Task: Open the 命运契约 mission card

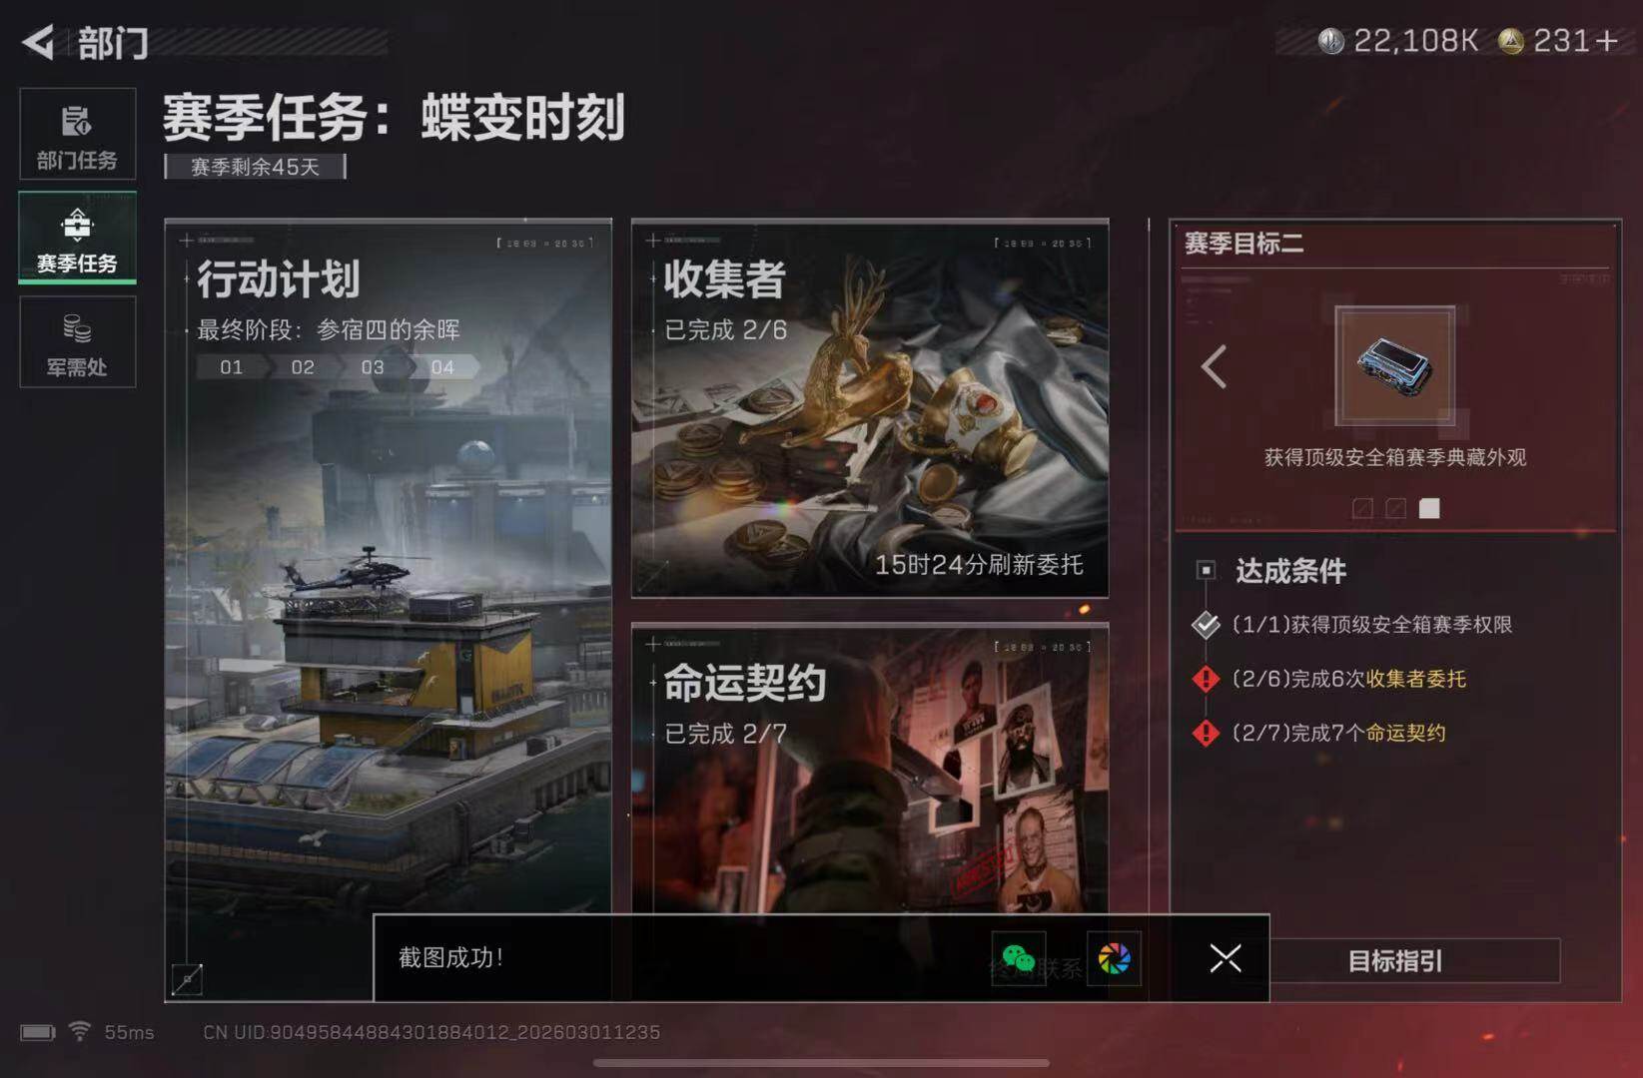Action: 870,769
